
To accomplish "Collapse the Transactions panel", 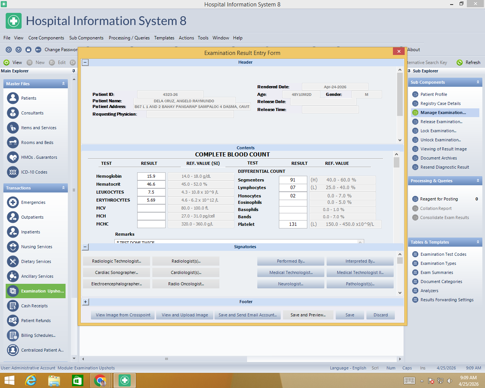I will click(63, 188).
